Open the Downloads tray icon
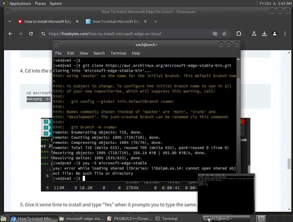This screenshot has width=293, height=222. click(264, 34)
